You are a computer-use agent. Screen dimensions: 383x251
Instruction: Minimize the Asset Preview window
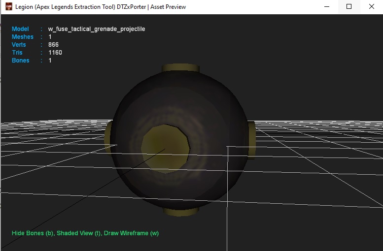[x=327, y=6]
